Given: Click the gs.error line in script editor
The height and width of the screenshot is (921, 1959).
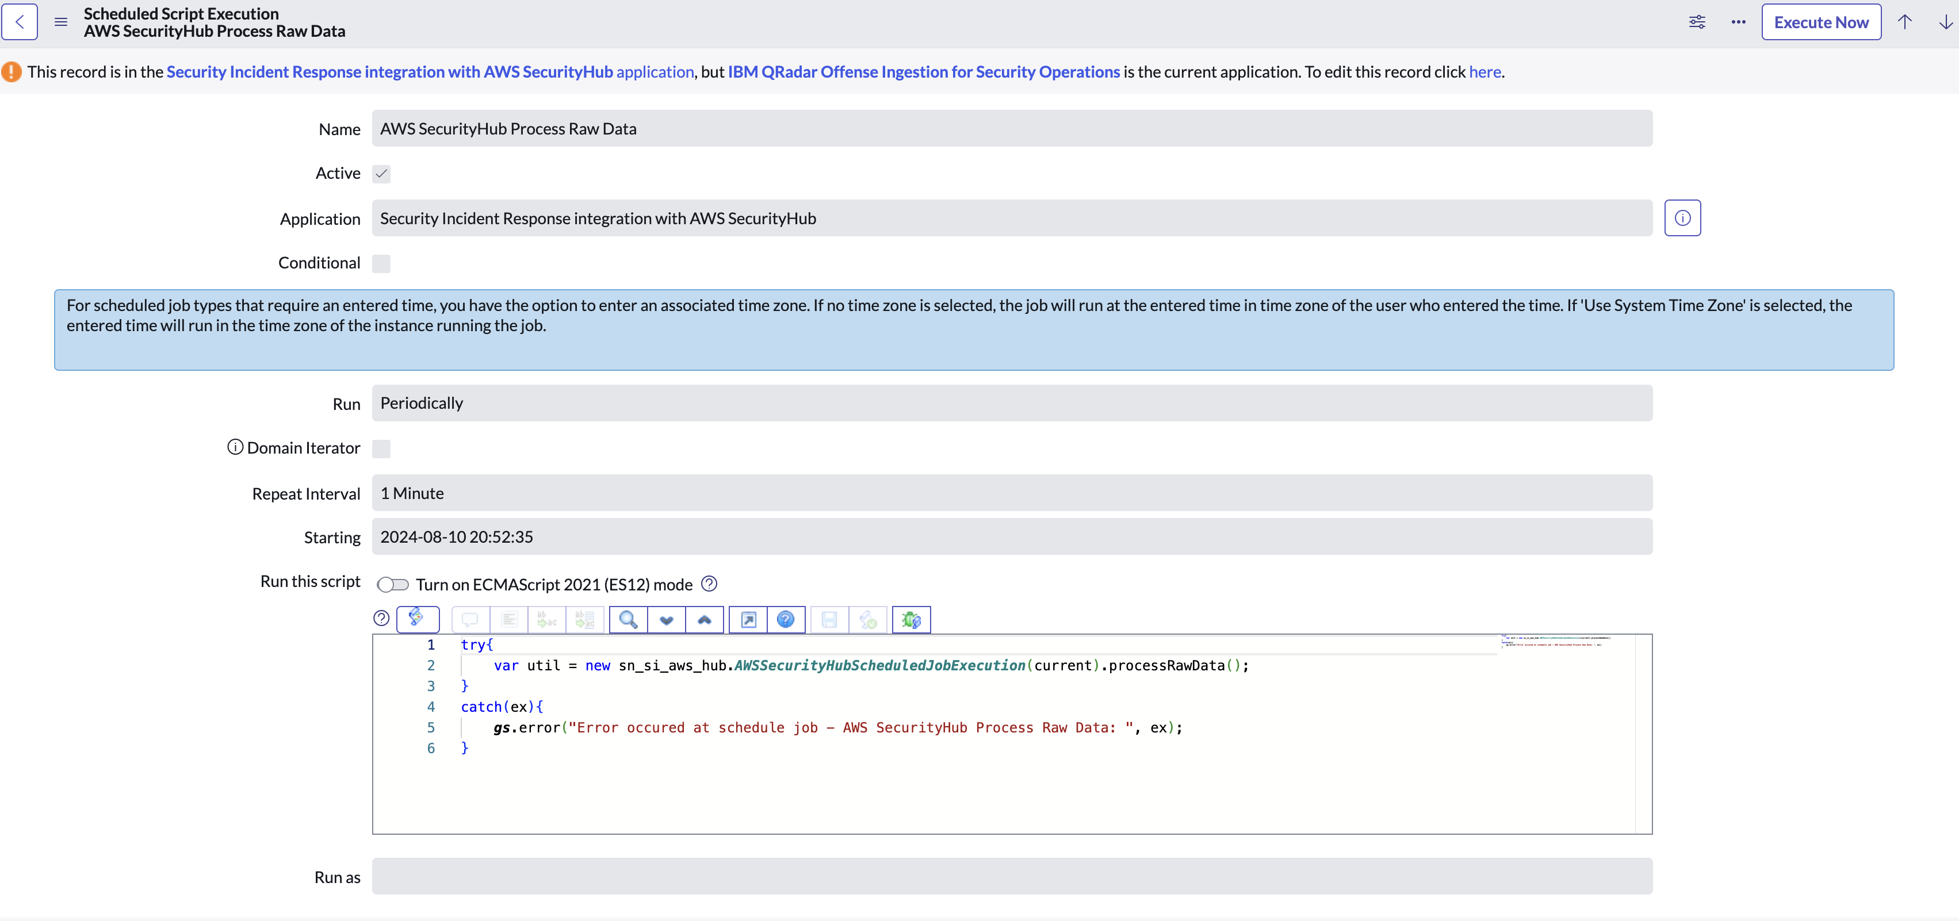Looking at the screenshot, I should (x=838, y=727).
